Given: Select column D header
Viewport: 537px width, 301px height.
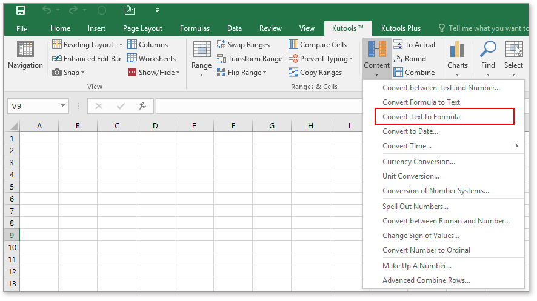Looking at the screenshot, I should tap(156, 126).
